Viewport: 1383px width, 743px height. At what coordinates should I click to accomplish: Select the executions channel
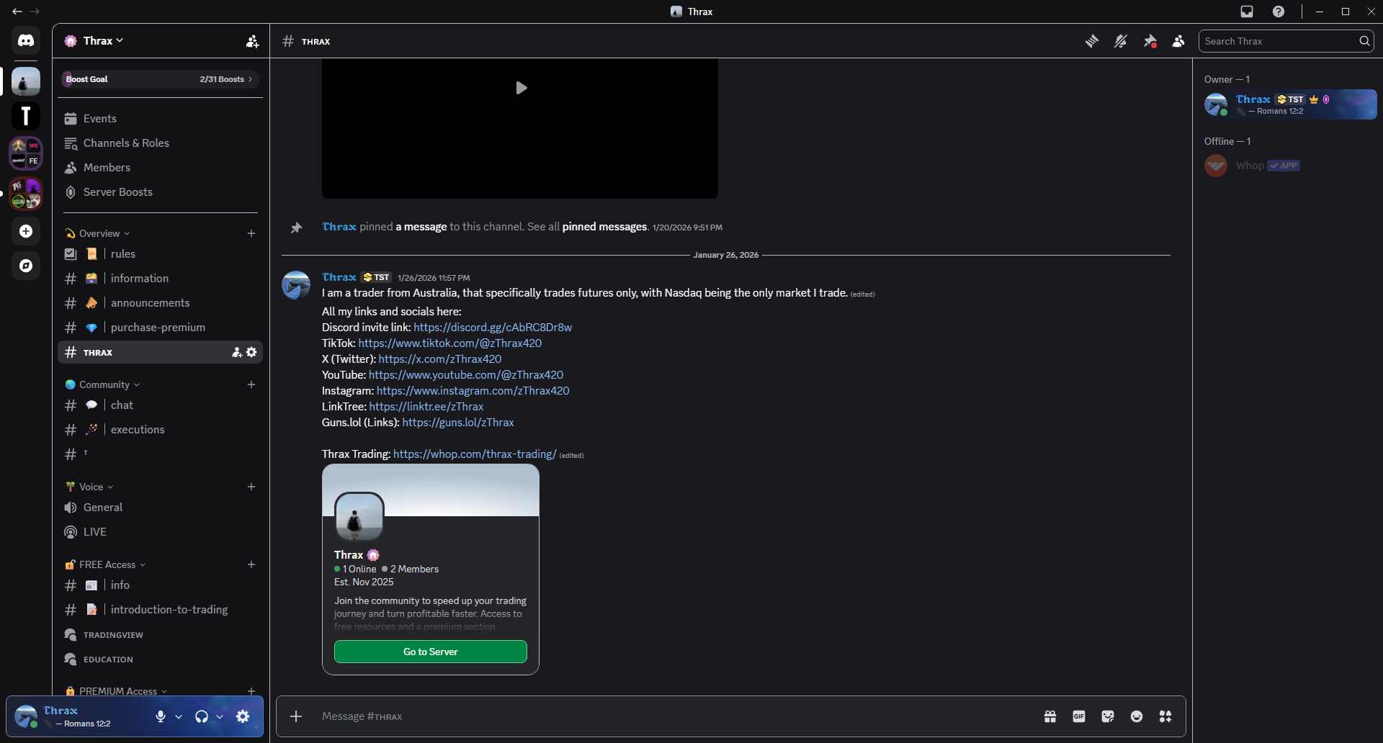click(160, 430)
